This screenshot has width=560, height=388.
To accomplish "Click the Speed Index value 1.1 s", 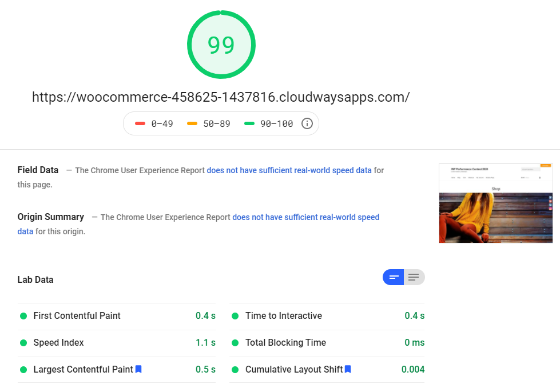I will [206, 342].
